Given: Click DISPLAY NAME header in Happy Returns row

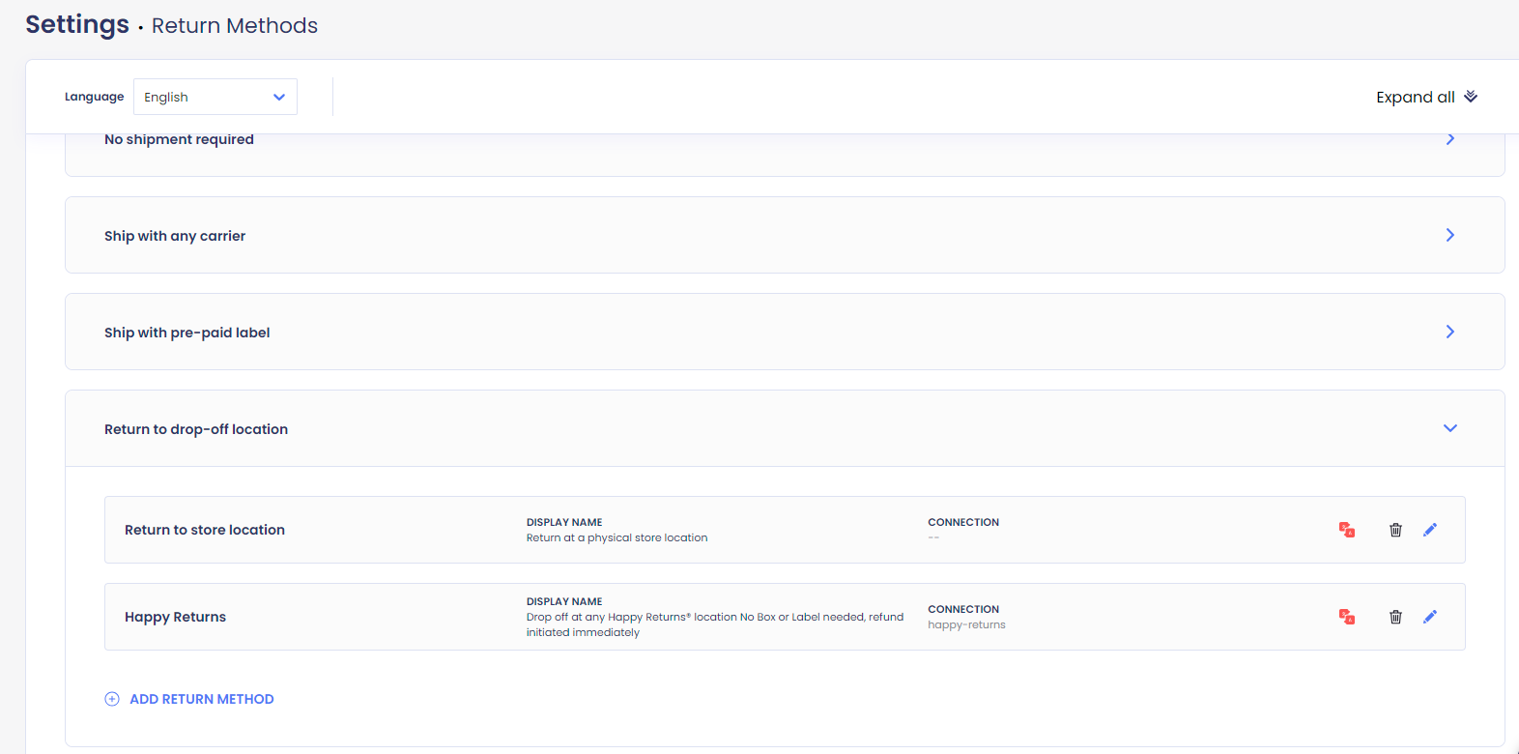Looking at the screenshot, I should coord(564,601).
